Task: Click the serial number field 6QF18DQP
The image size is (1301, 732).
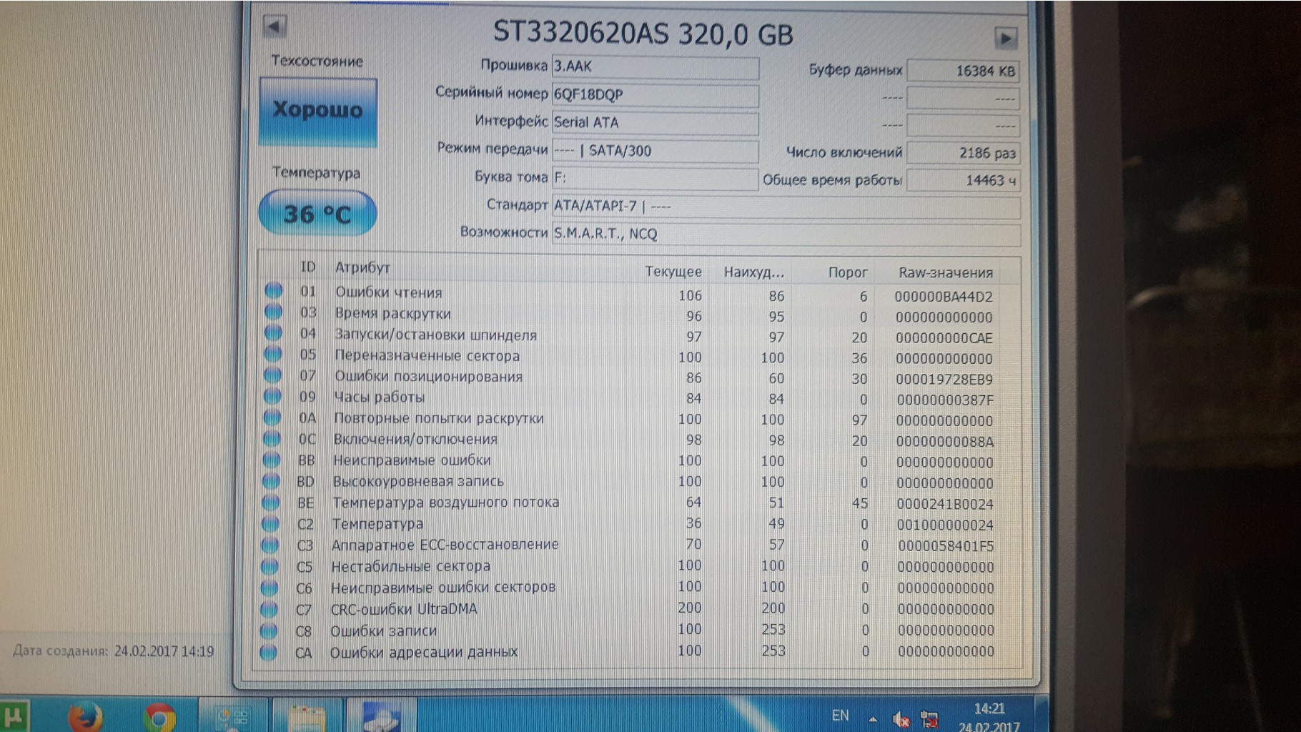Action: tap(656, 94)
